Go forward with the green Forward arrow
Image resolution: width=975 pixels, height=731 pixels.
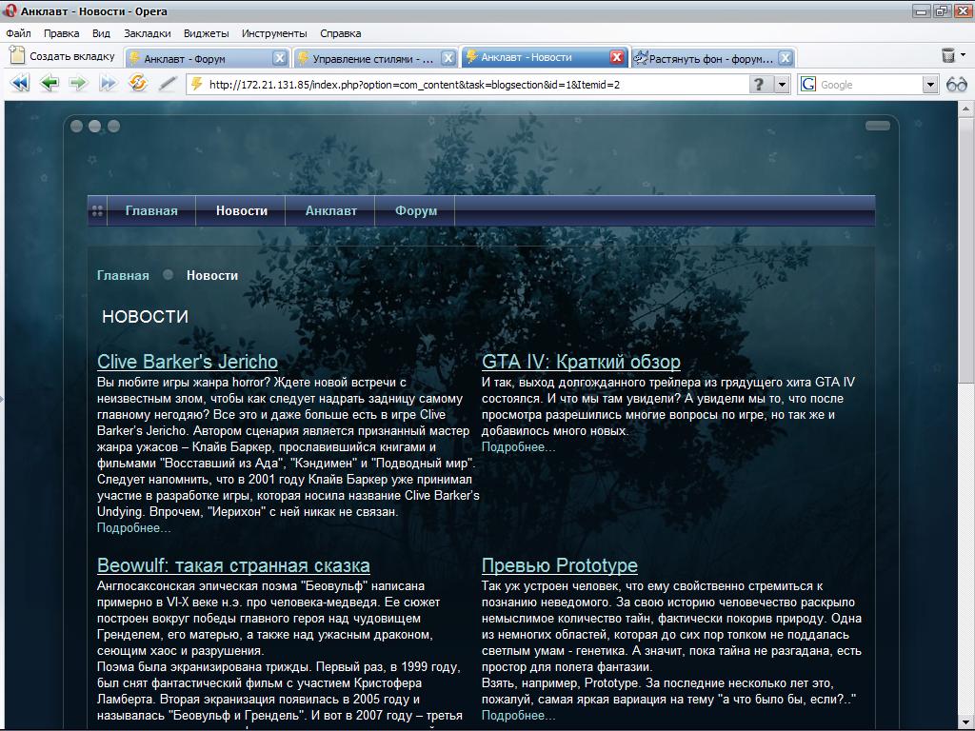[x=78, y=84]
